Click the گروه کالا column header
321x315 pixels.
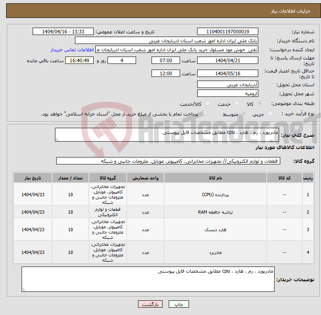coord(108,178)
